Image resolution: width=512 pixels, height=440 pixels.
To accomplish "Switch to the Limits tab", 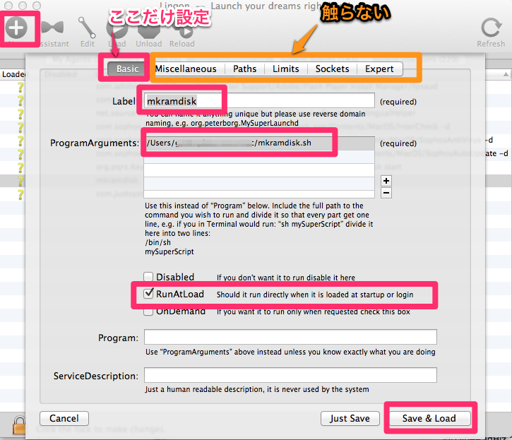I will (286, 69).
